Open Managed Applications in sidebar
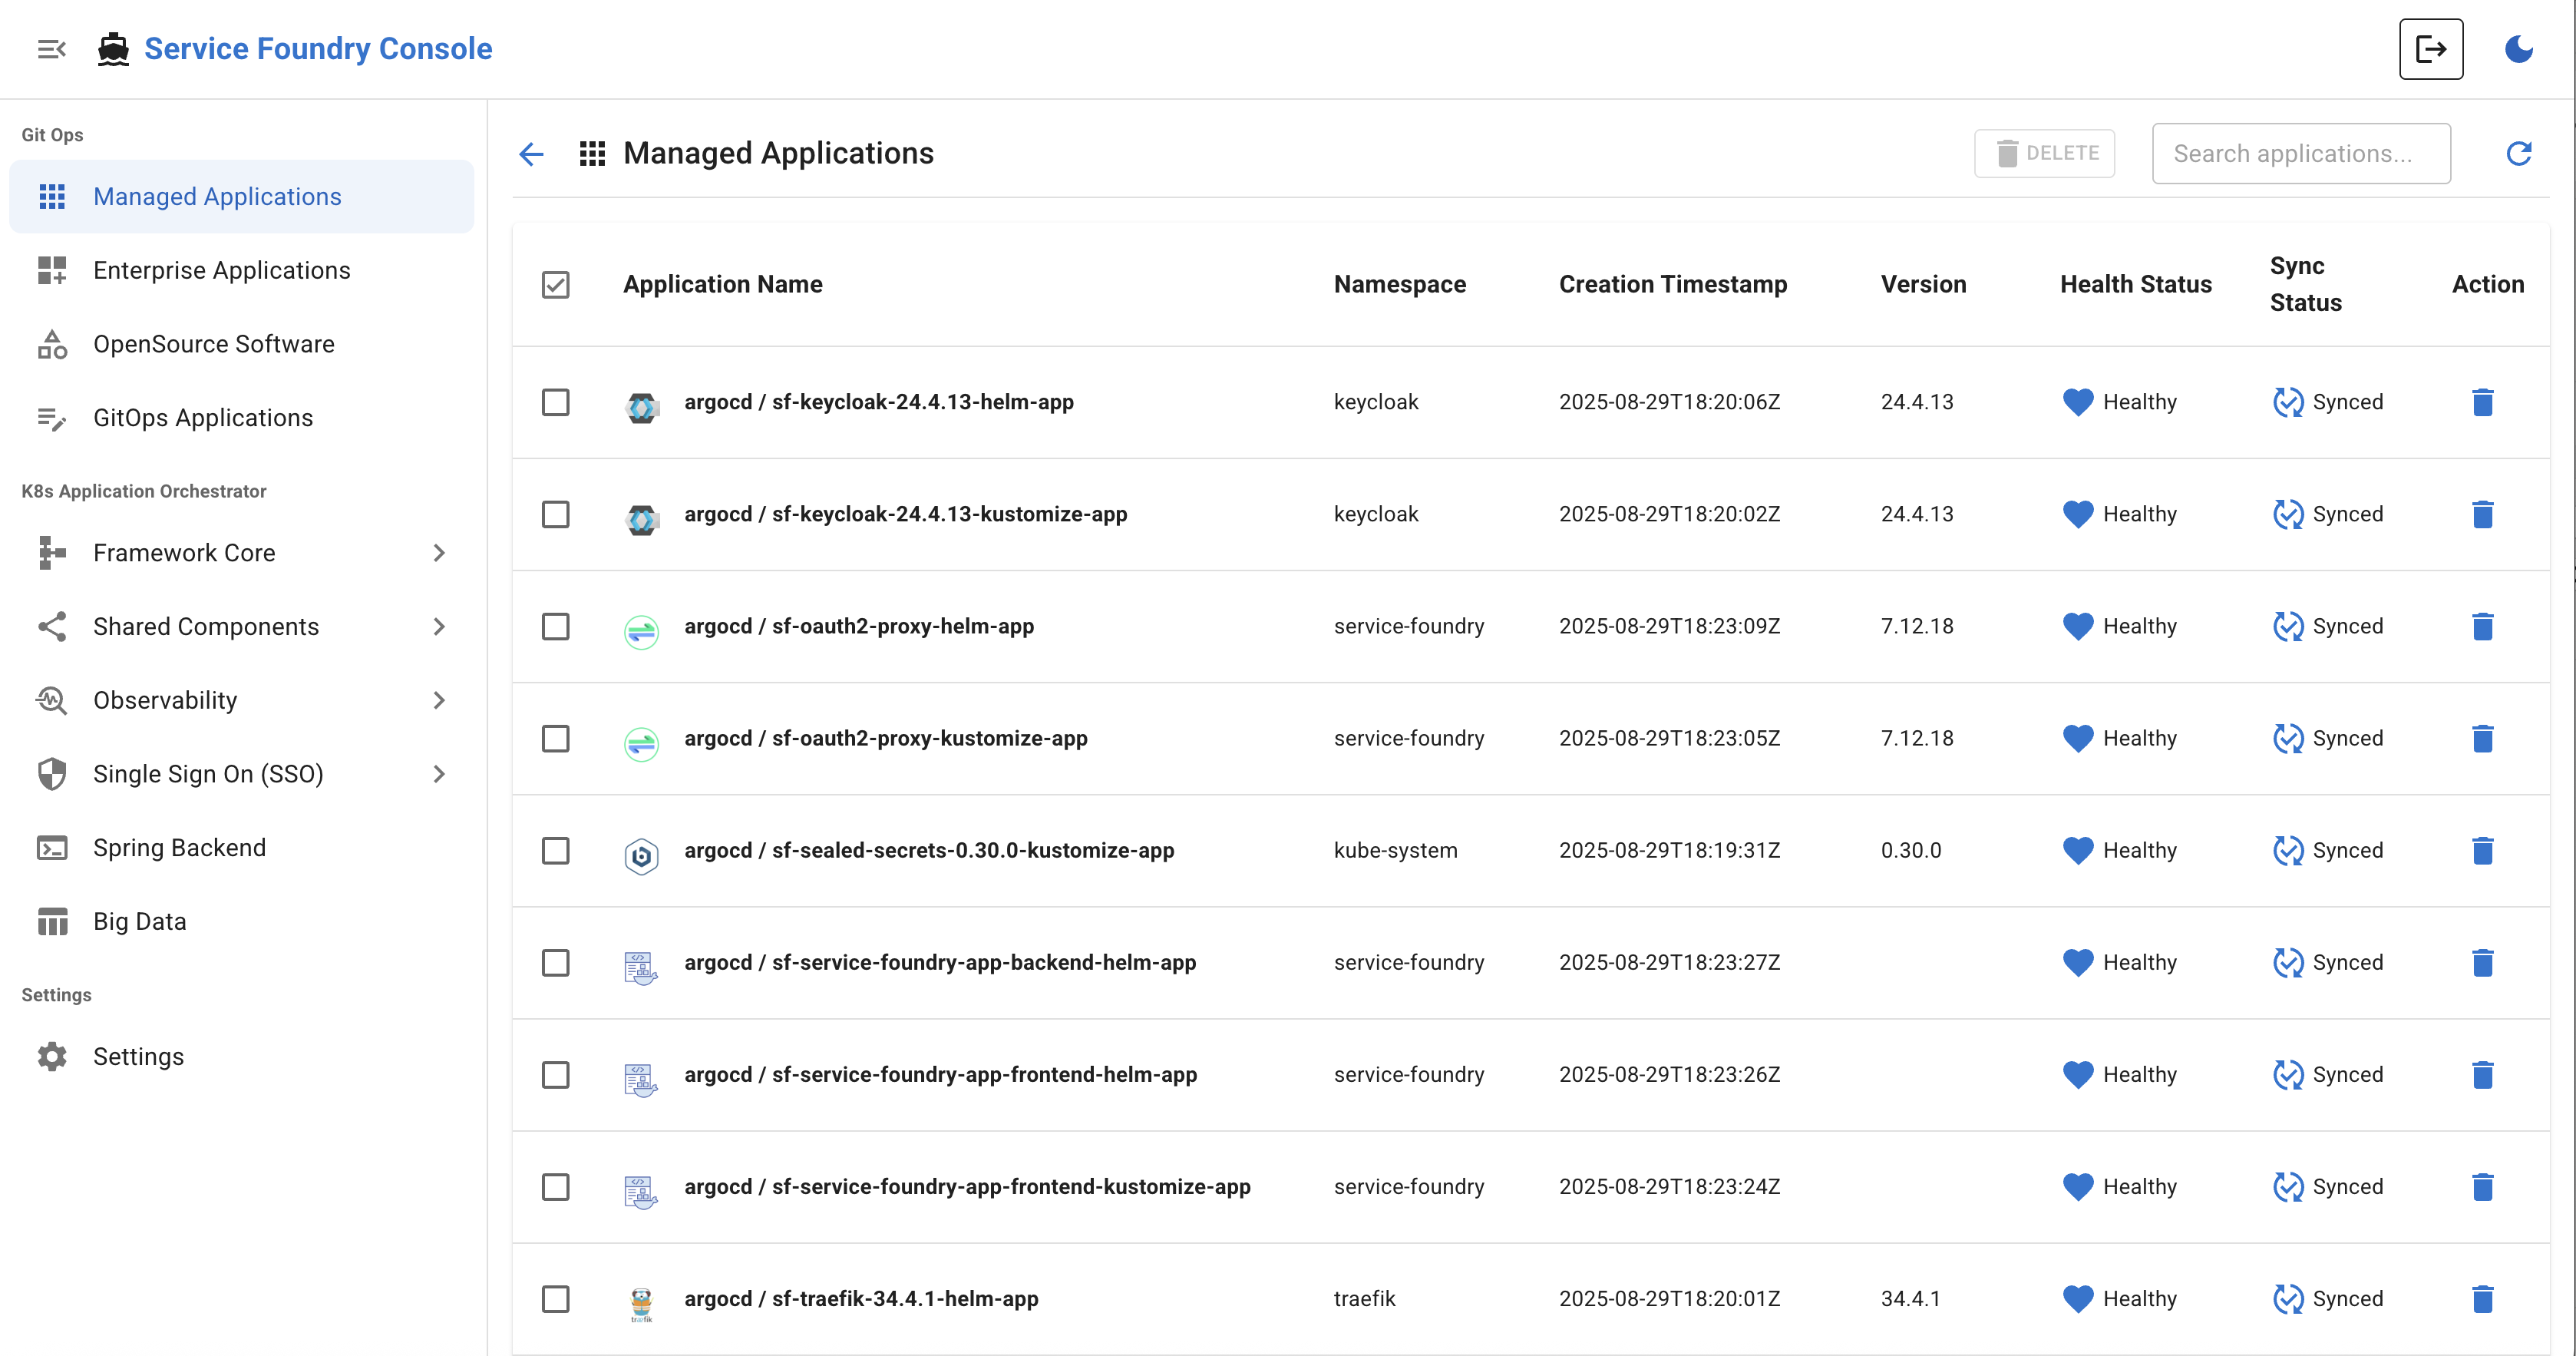Image resolution: width=2576 pixels, height=1356 pixels. (241, 196)
